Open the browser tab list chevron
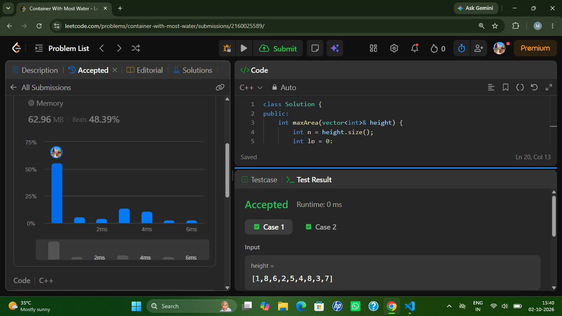The width and height of the screenshot is (562, 316). pyautogui.click(x=8, y=8)
